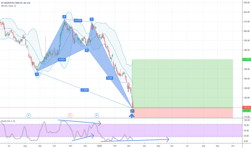
Task: Select the B point label of the pattern
Action: click(x=87, y=50)
